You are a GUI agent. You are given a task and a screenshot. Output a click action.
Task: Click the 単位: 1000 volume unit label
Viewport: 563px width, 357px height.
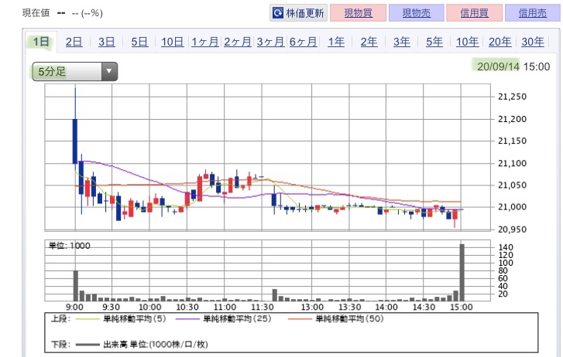(69, 246)
